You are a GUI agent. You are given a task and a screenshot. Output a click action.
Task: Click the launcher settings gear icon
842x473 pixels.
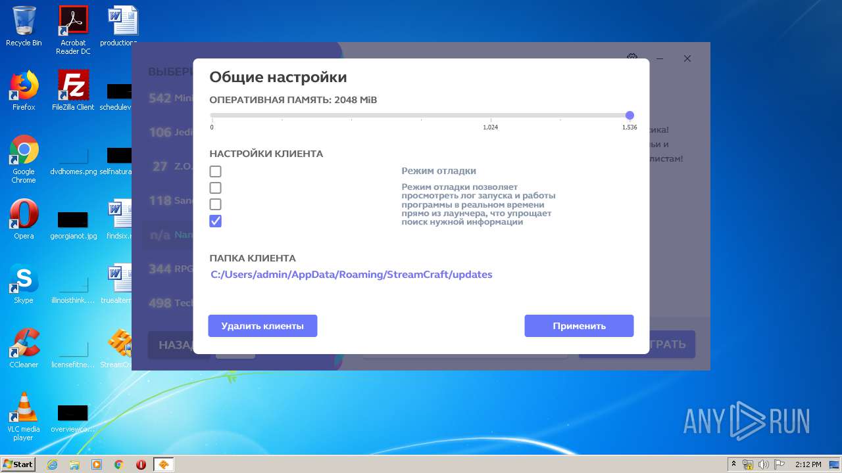coord(632,58)
